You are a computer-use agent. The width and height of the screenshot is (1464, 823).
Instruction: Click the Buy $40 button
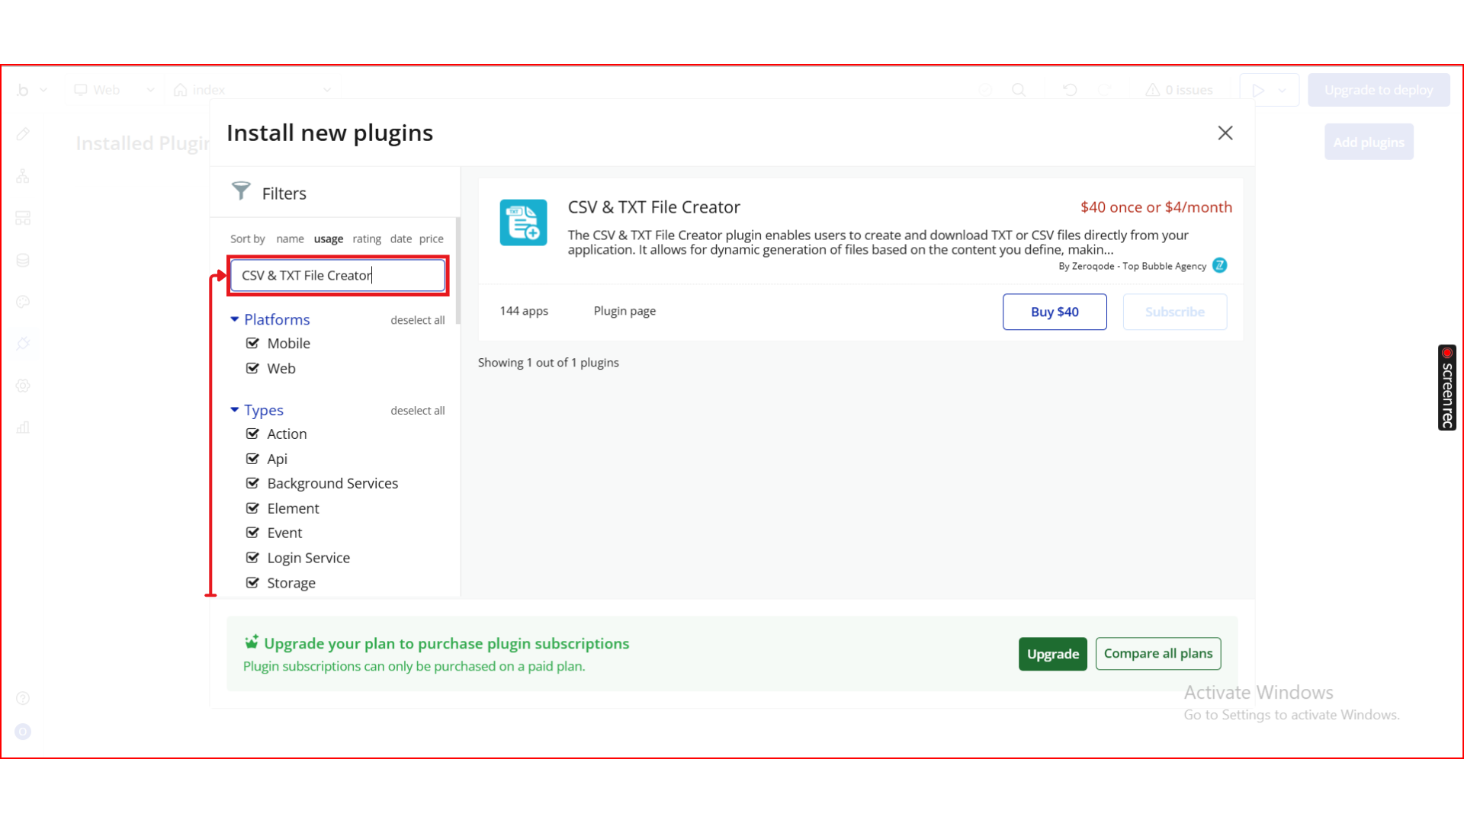1054,312
